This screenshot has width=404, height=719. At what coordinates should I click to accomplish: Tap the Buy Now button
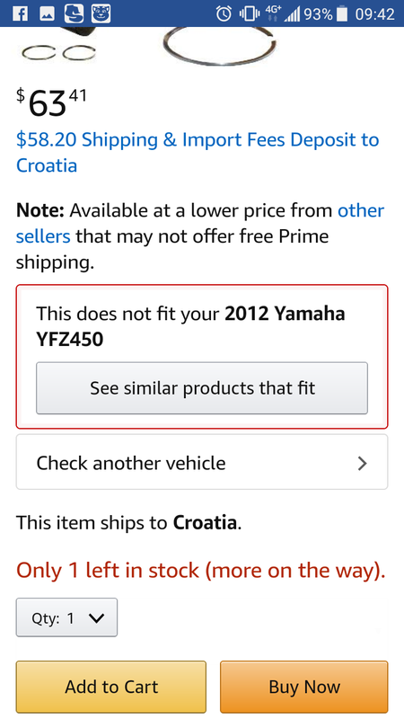pyautogui.click(x=304, y=687)
